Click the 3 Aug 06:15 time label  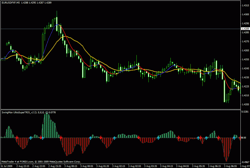click(x=214, y=166)
